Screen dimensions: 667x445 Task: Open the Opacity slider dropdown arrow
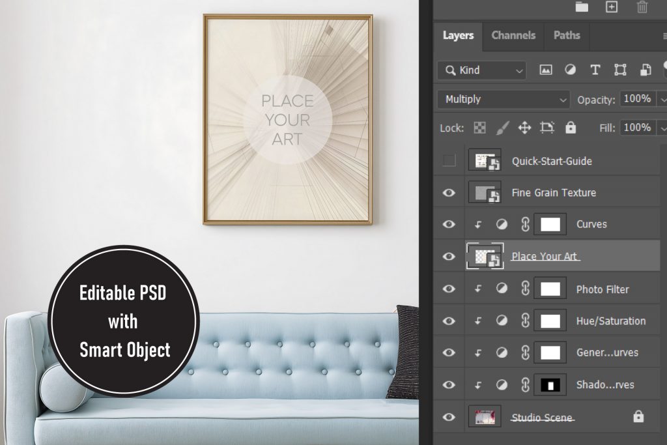(662, 100)
